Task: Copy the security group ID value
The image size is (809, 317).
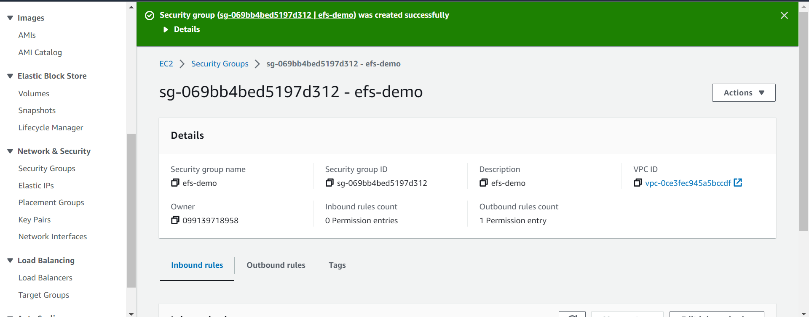Action: point(329,183)
